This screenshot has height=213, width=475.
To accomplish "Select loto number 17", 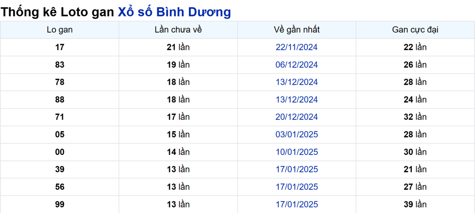I will point(60,47).
